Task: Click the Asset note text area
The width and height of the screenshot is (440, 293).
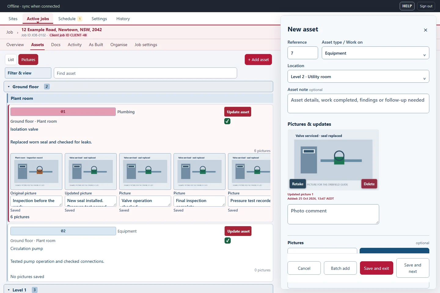Action: (358, 103)
